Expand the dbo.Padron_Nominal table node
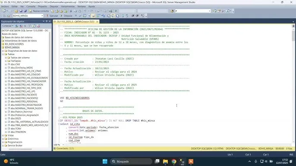 (x=6, y=112)
